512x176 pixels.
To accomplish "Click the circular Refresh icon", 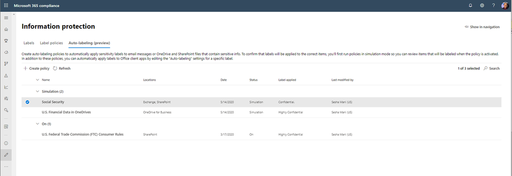I will coord(55,69).
